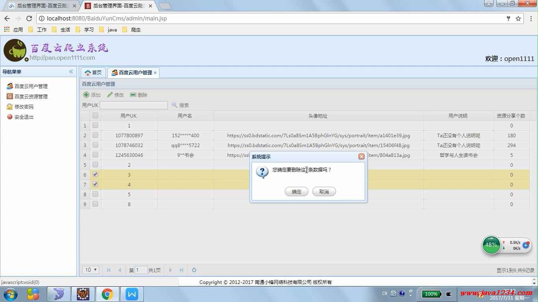Screen dimensions: 538x302
Task: Open 百度云用户管理 in navigation menu
Action: point(31,86)
